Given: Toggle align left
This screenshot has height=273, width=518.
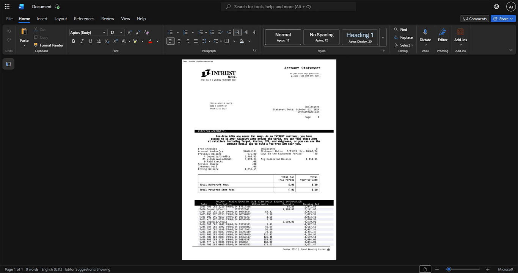Looking at the screenshot, I should (171, 41).
